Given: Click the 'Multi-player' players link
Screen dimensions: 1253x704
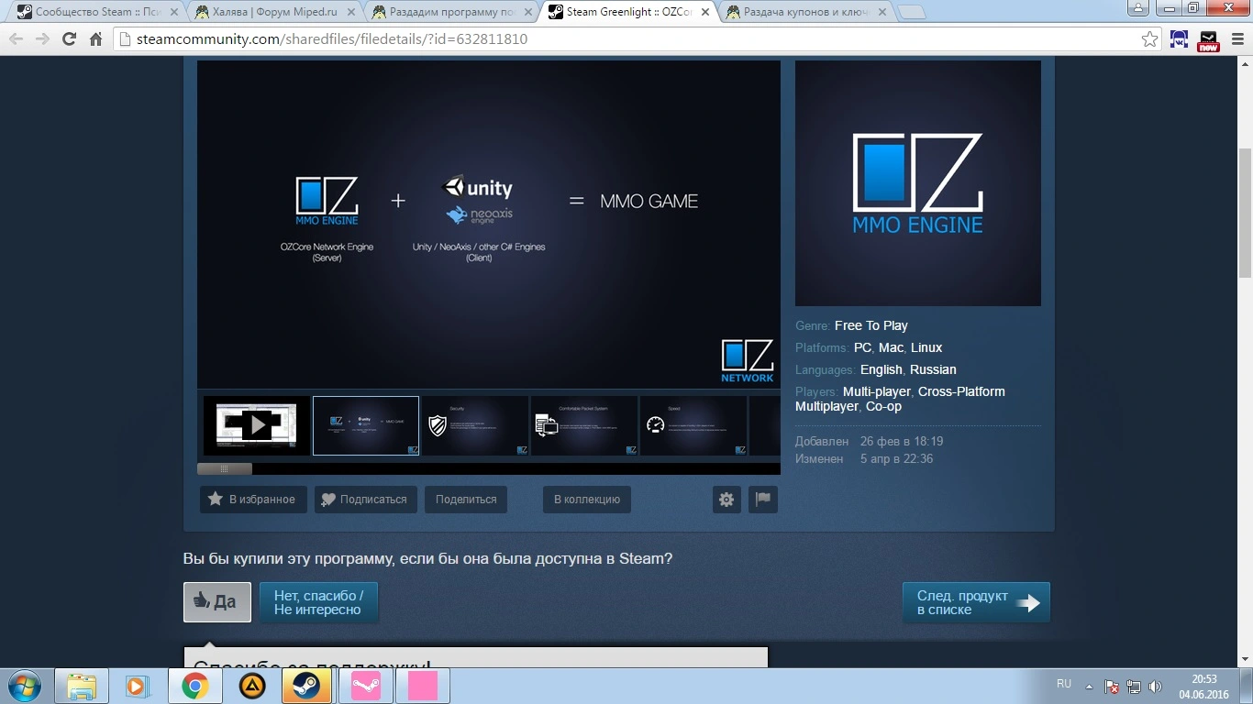Looking at the screenshot, I should [877, 391].
